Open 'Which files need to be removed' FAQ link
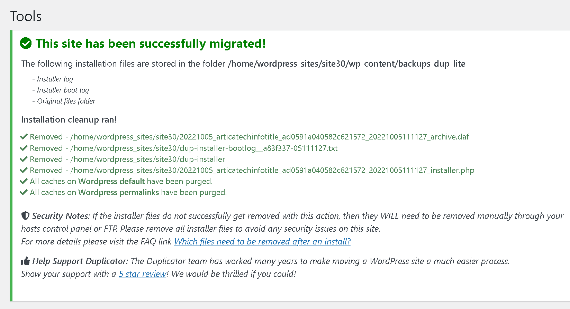The height and width of the screenshot is (309, 570). [x=262, y=241]
